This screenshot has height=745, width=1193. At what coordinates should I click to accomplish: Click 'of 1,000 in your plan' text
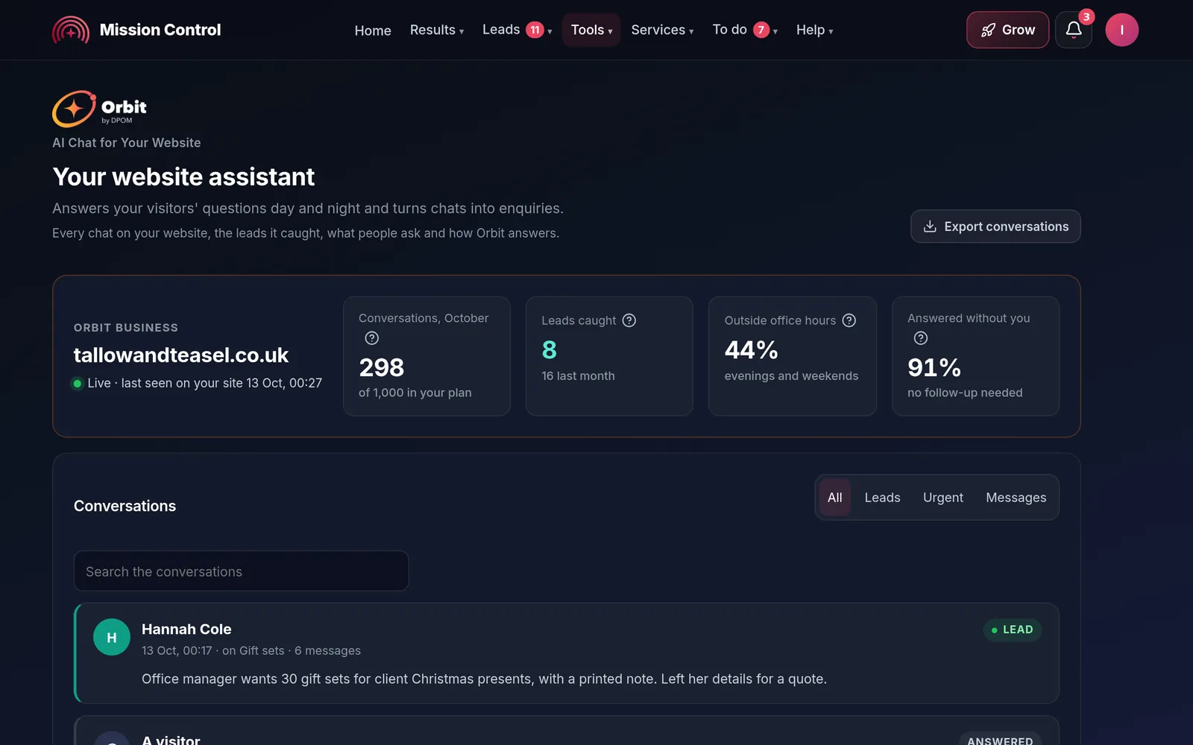(415, 393)
